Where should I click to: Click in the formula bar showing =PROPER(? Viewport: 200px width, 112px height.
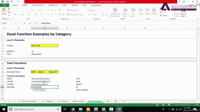click(118, 23)
